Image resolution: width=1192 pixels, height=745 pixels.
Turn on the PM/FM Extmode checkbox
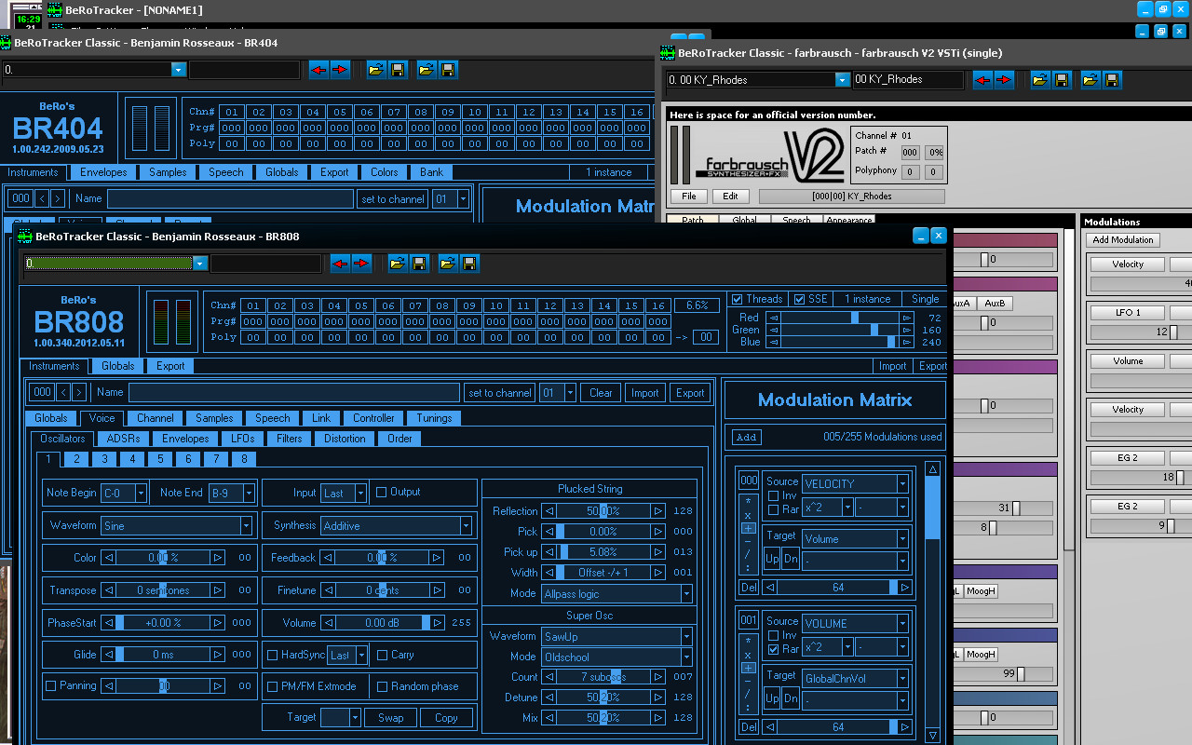(273, 686)
